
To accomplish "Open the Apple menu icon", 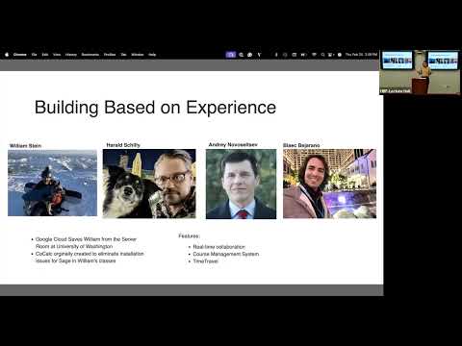I will tap(7, 55).
